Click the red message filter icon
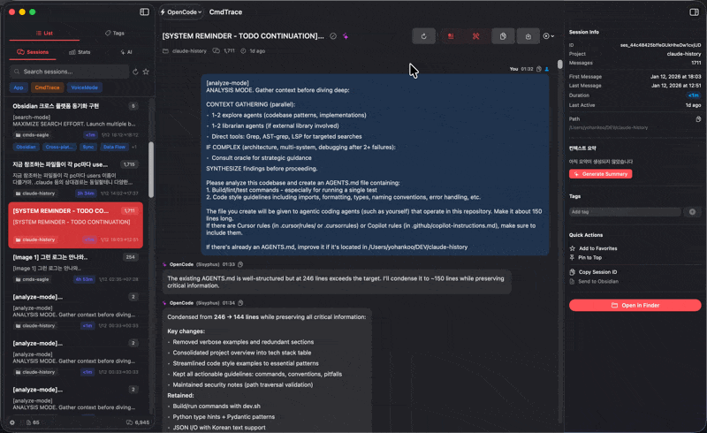The width and height of the screenshot is (707, 433). pos(451,36)
